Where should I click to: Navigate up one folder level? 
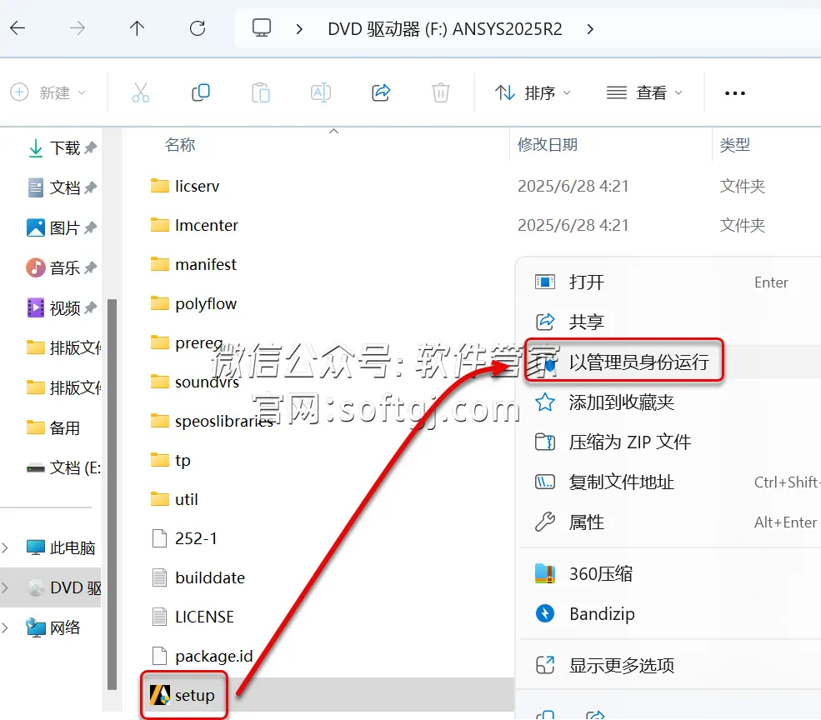tap(138, 28)
